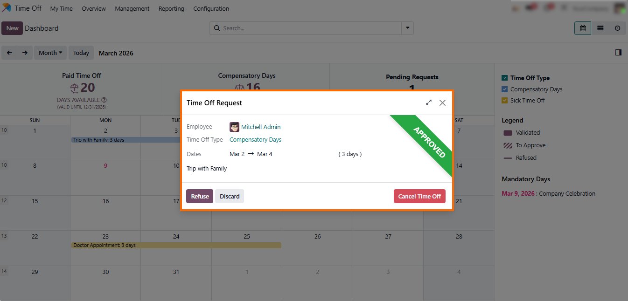Expand the search options dropdown arrow
This screenshot has width=628, height=301.
[x=408, y=28]
